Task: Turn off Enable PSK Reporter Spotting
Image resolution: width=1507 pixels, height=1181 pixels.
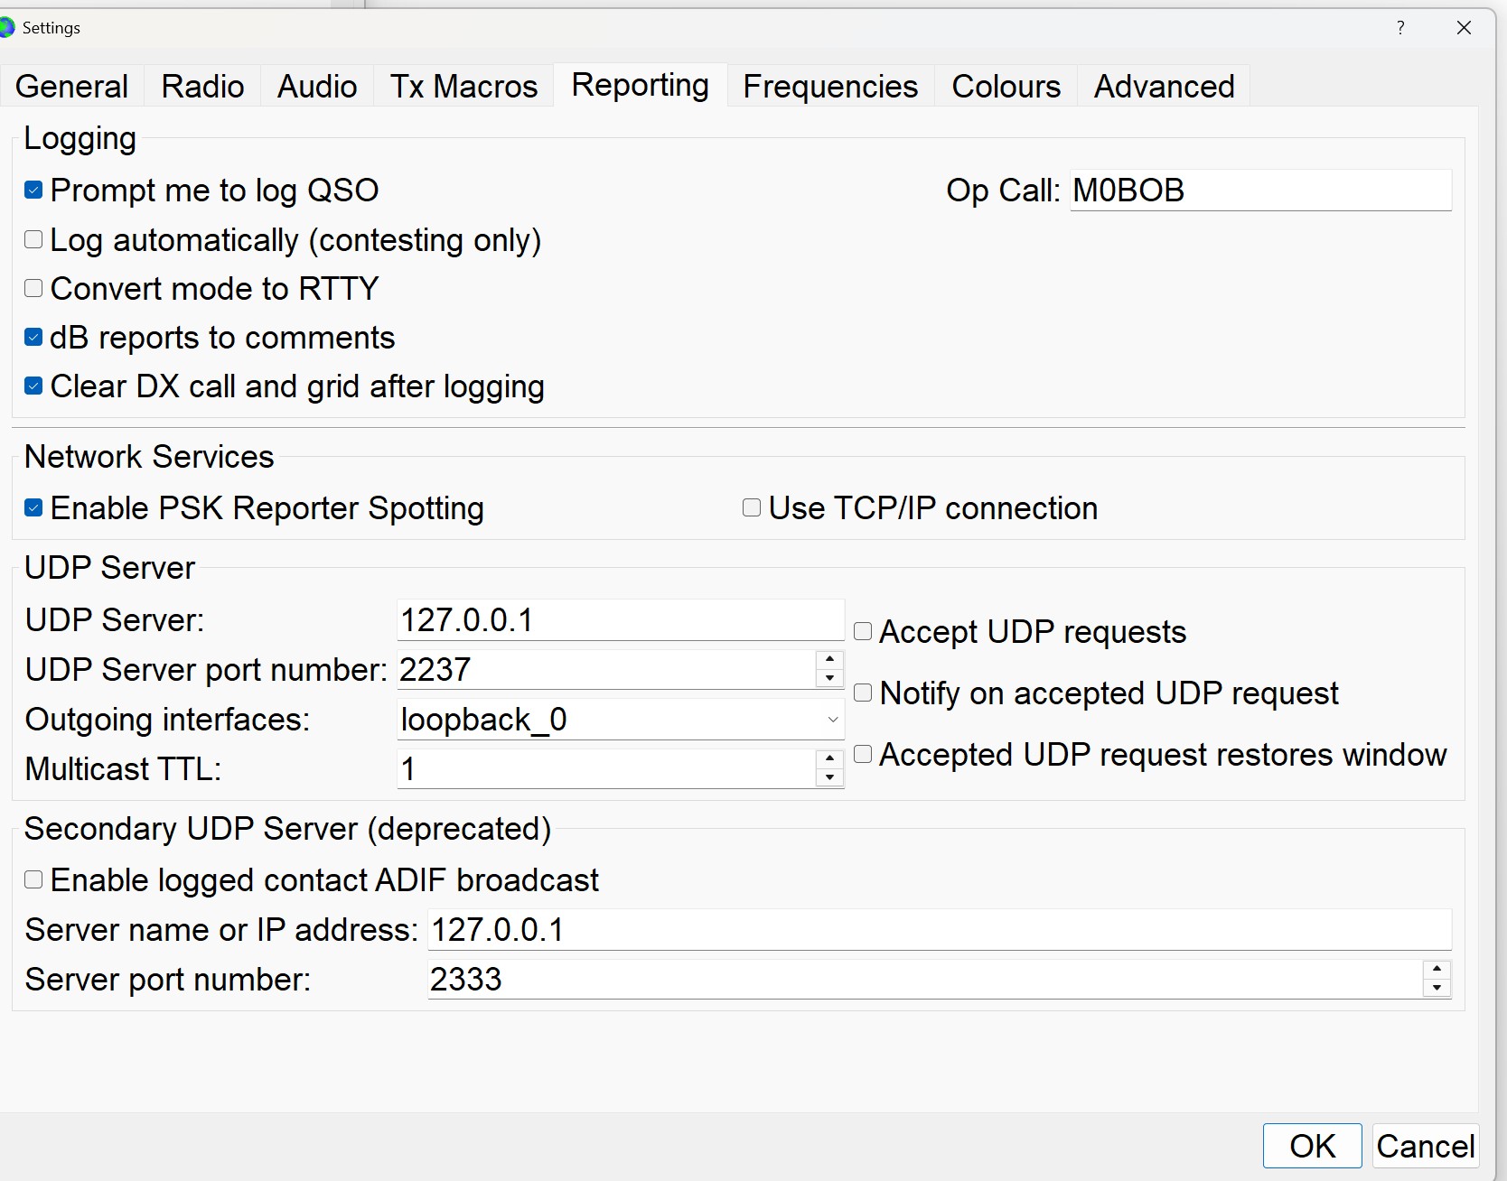Action: pyautogui.click(x=33, y=507)
